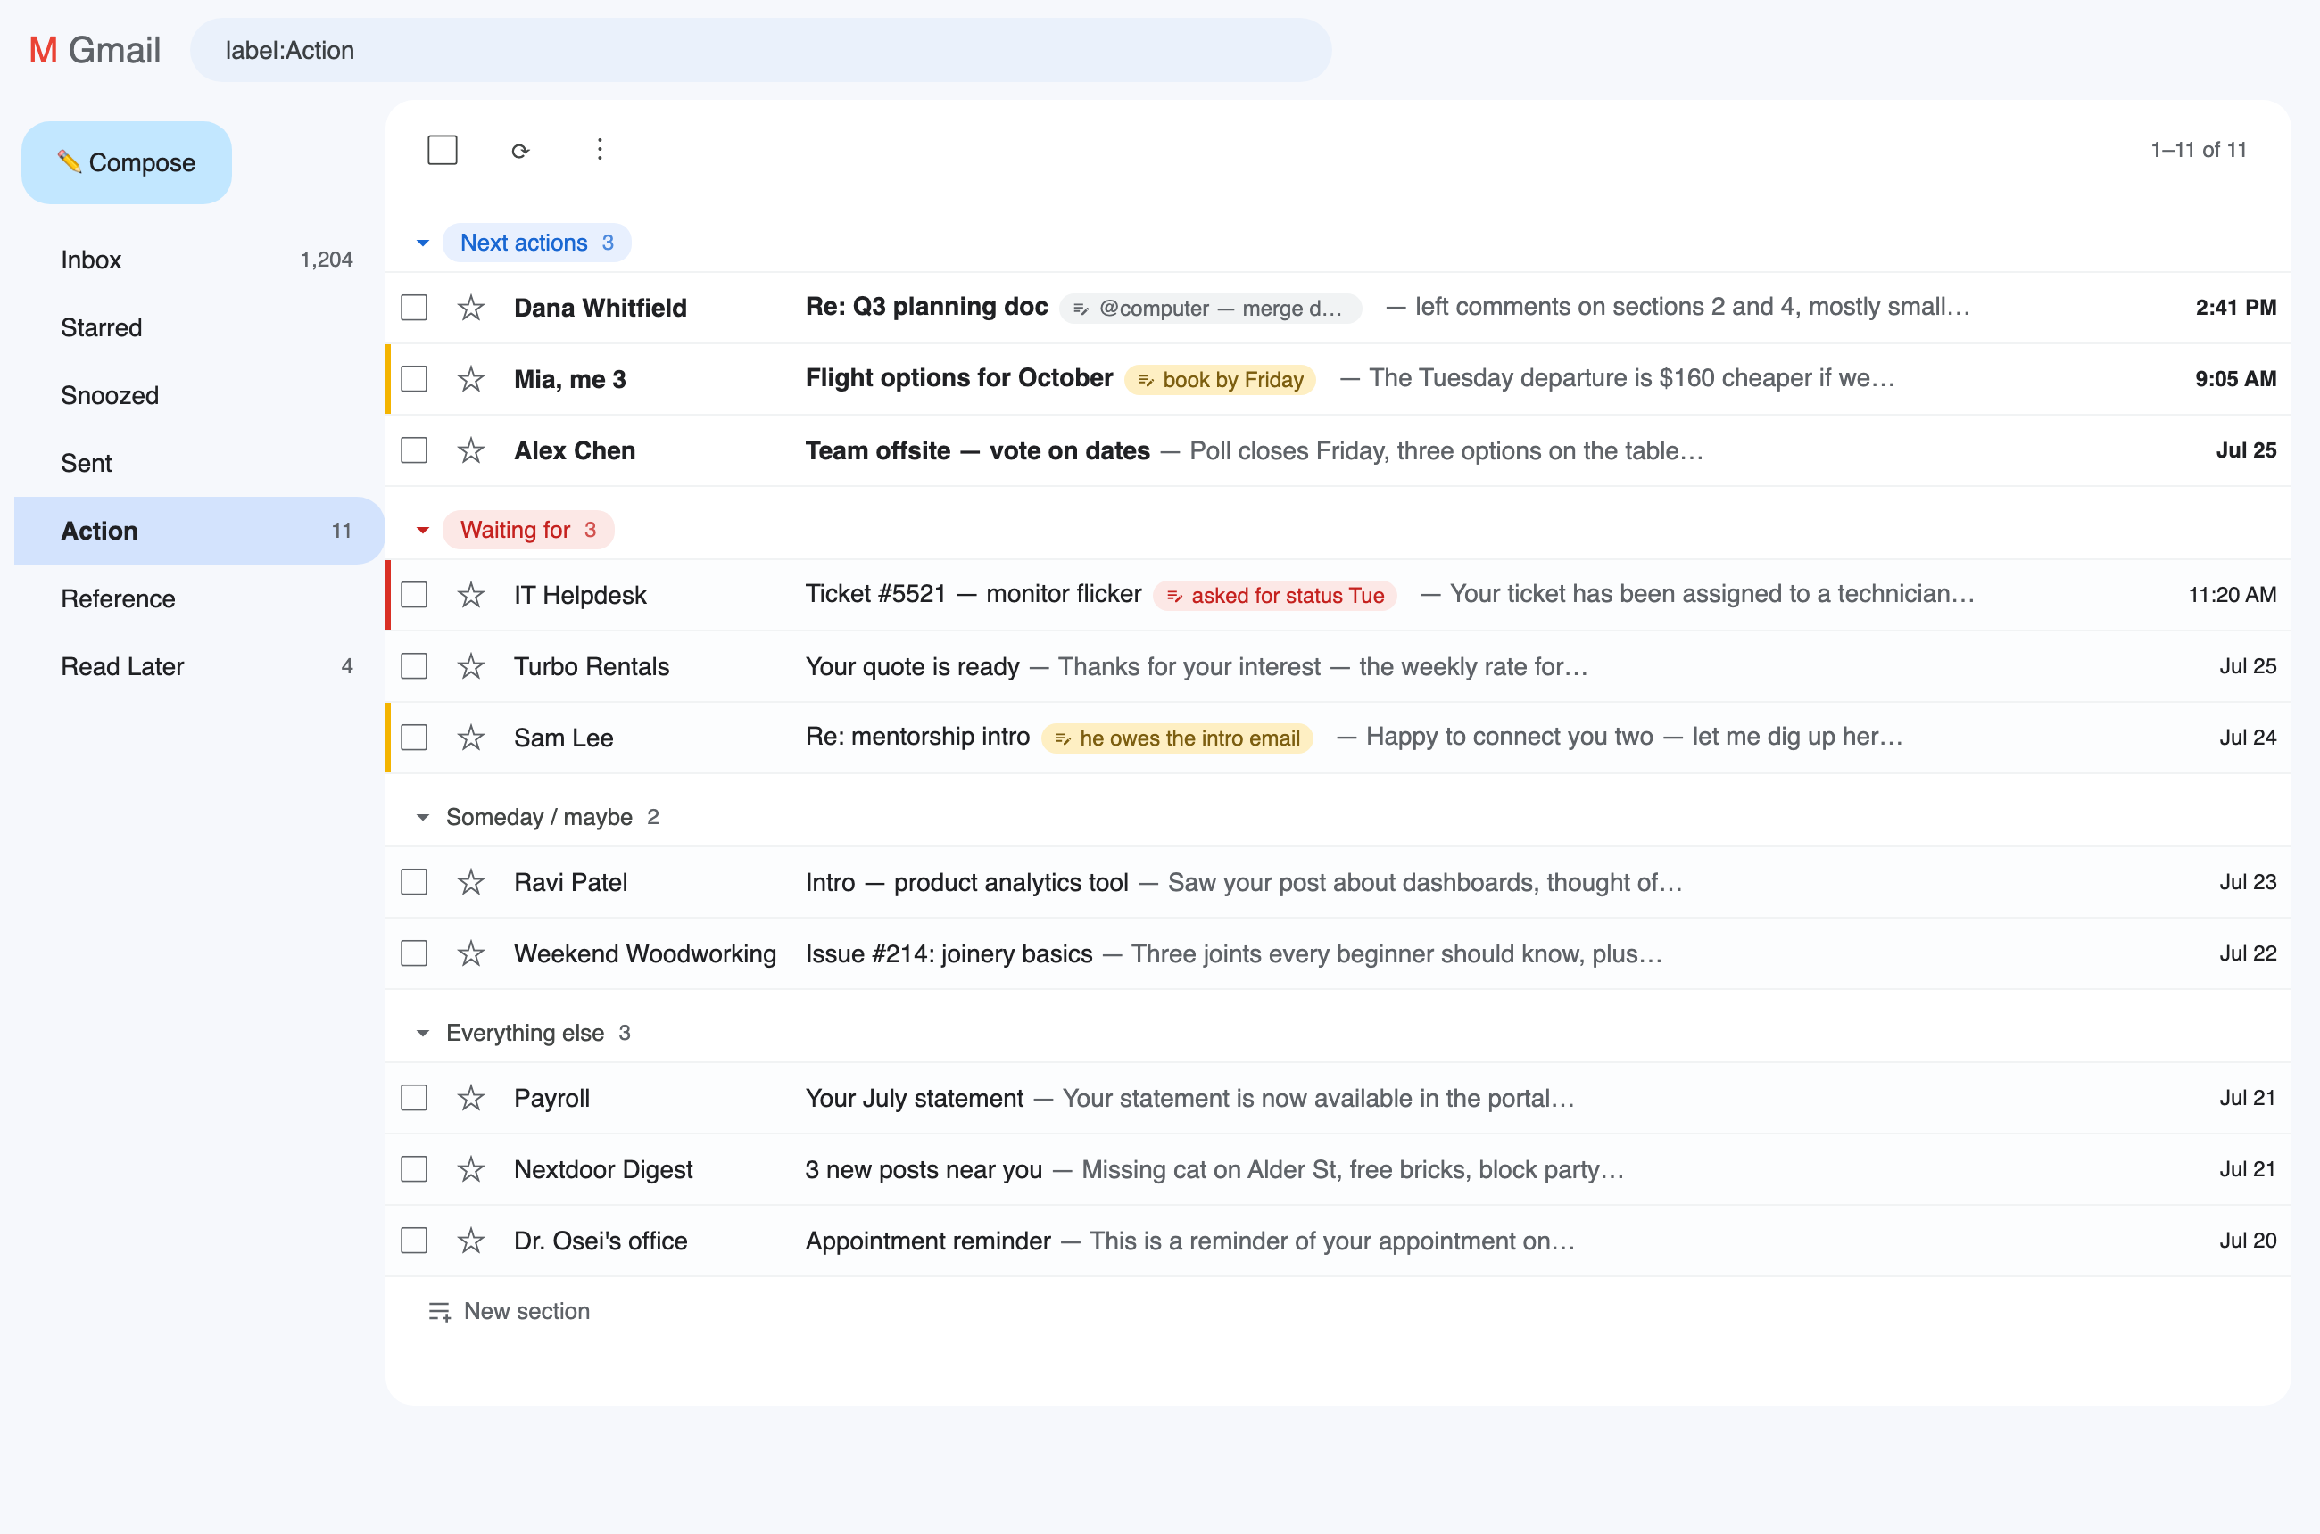Check the IT Helpdesk email checkbox
This screenshot has height=1534, width=2320.
[x=414, y=595]
